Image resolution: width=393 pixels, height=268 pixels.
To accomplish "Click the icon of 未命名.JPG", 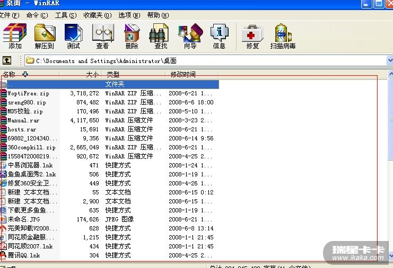I will click(x=3, y=219).
